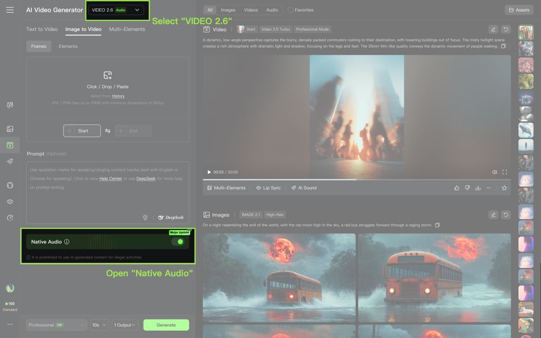Image resolution: width=541 pixels, height=338 pixels.
Task: Mute the video volume icon
Action: [x=494, y=172]
